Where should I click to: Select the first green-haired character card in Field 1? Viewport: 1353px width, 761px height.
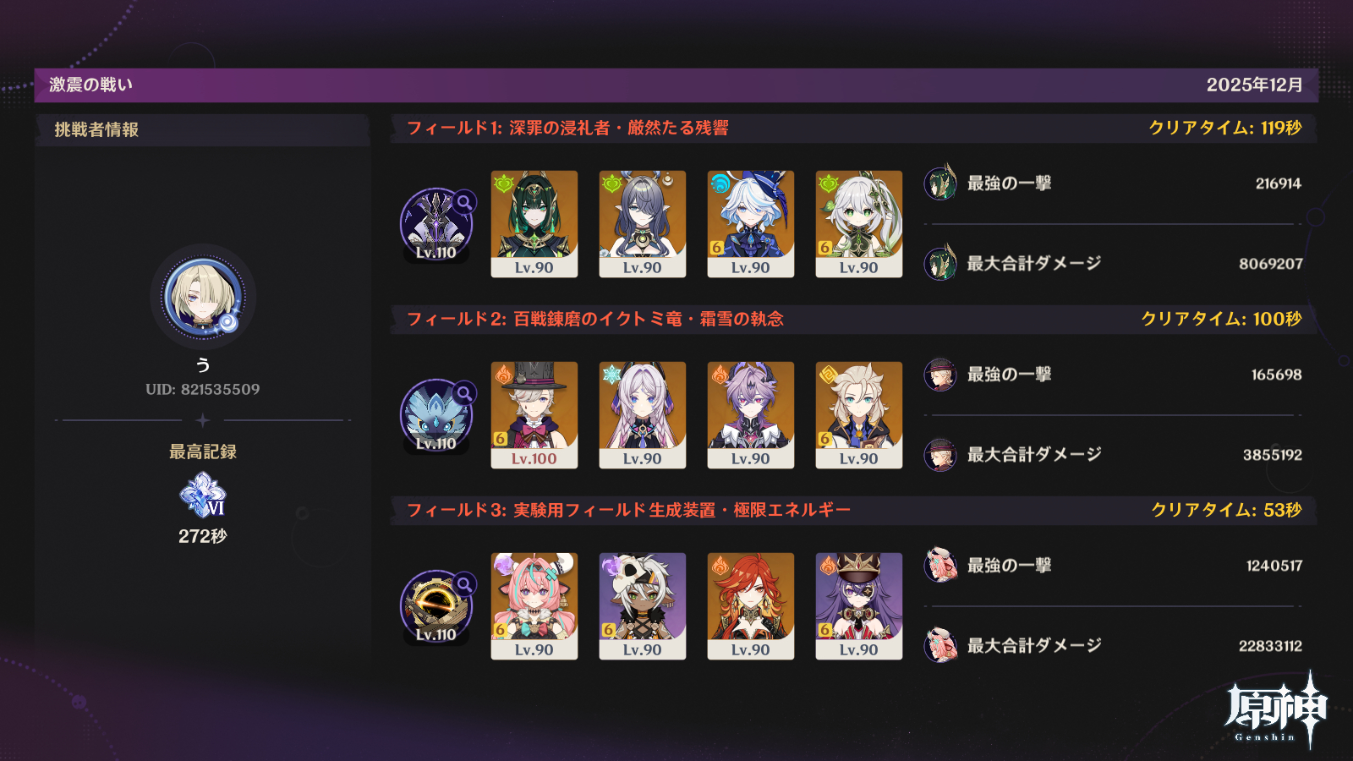tap(534, 224)
